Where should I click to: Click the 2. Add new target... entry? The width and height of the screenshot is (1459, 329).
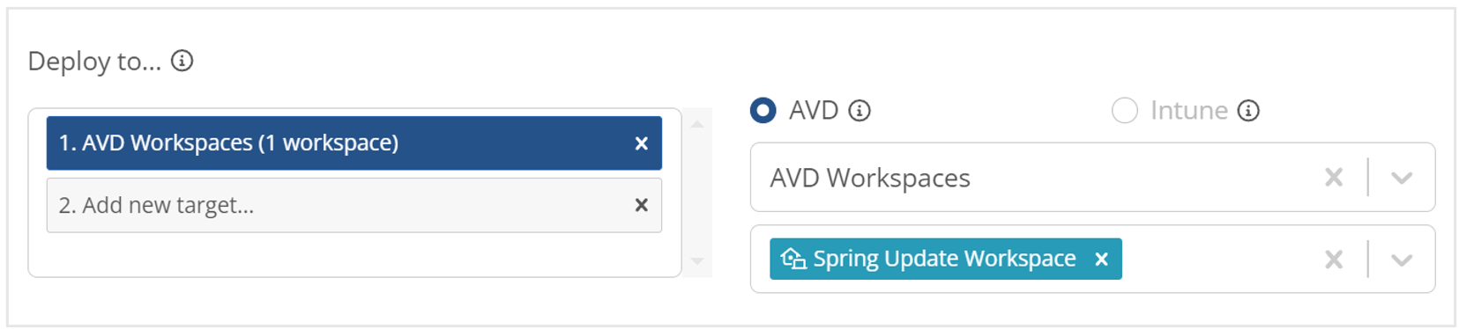tap(354, 205)
